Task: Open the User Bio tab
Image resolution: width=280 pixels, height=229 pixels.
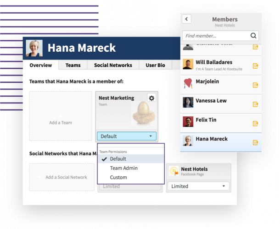Action: point(155,65)
